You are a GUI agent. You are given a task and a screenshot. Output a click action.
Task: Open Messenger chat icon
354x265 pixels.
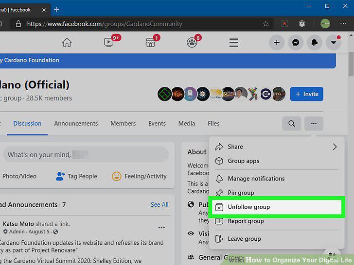tap(296, 43)
